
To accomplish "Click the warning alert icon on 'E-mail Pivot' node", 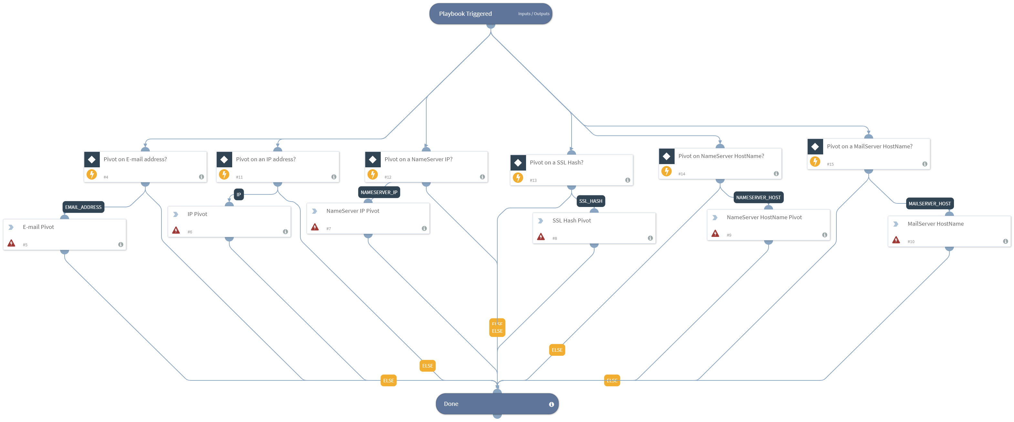I will click(10, 243).
